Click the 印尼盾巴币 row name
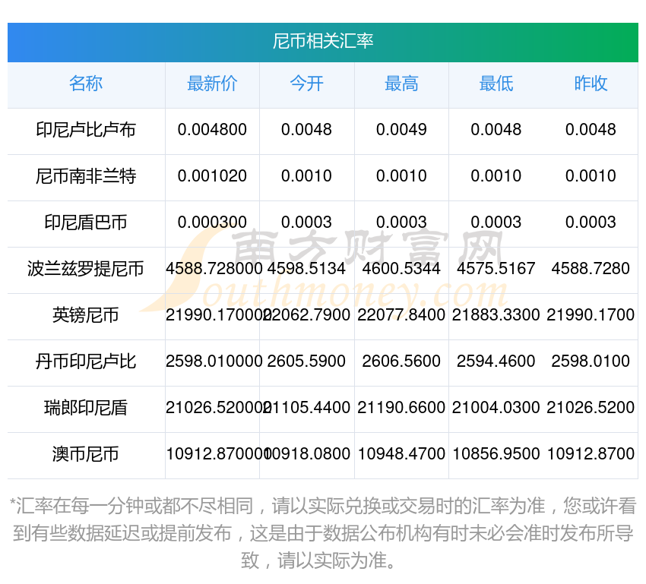The height and width of the screenshot is (584, 646). tap(86, 223)
